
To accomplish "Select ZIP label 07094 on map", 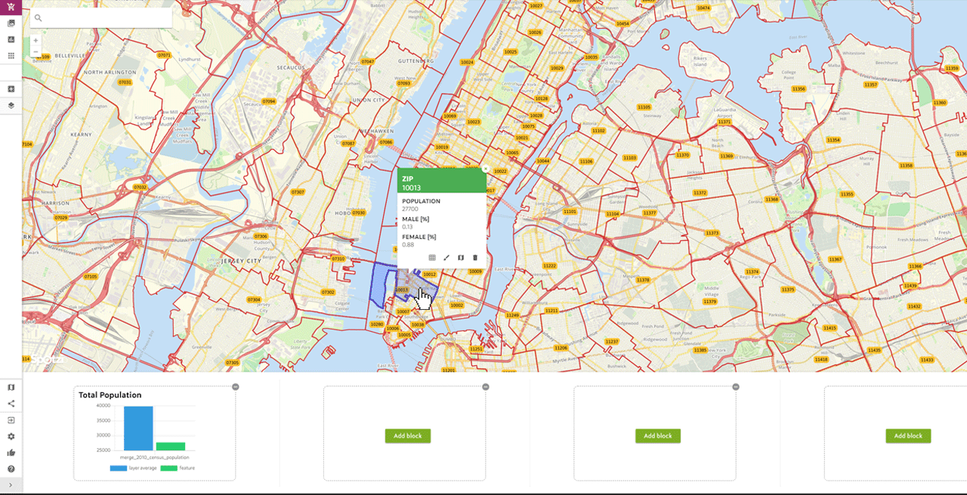I will (268, 101).
